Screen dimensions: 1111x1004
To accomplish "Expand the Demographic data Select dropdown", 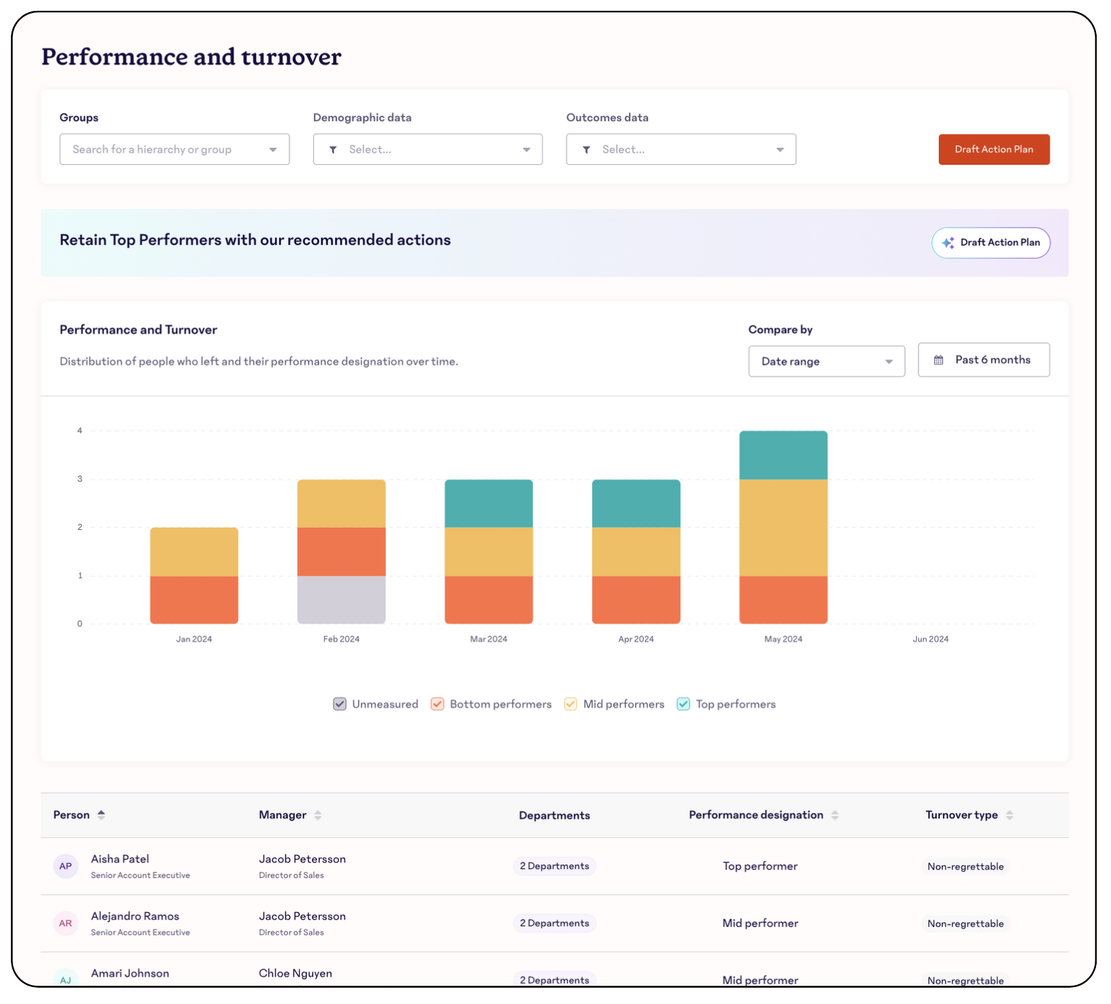I will pos(427,149).
